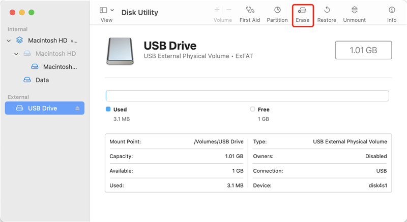Open the Partition tool

[277, 10]
